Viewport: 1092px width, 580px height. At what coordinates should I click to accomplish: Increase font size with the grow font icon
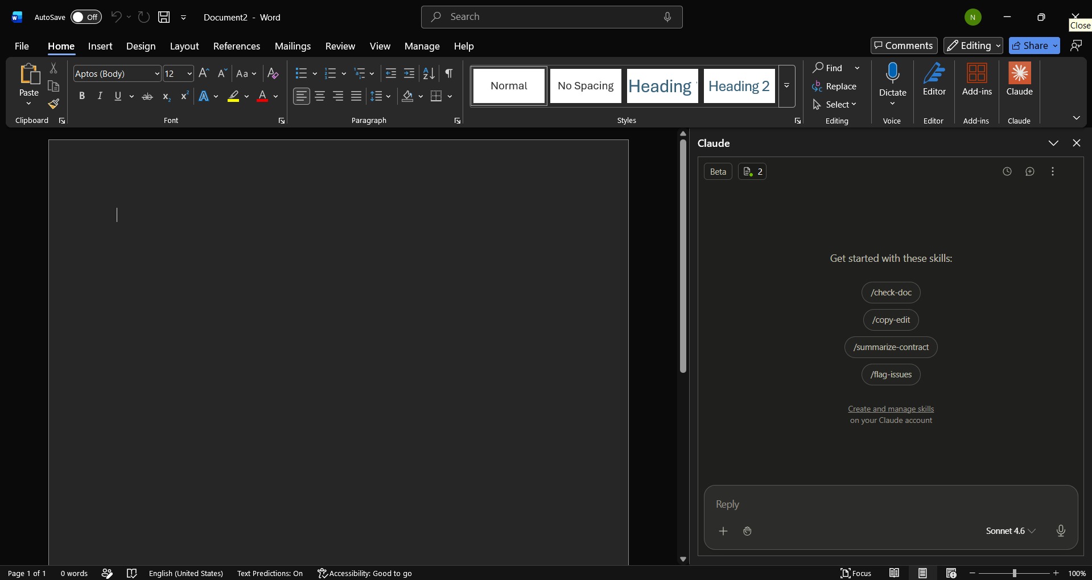click(204, 73)
